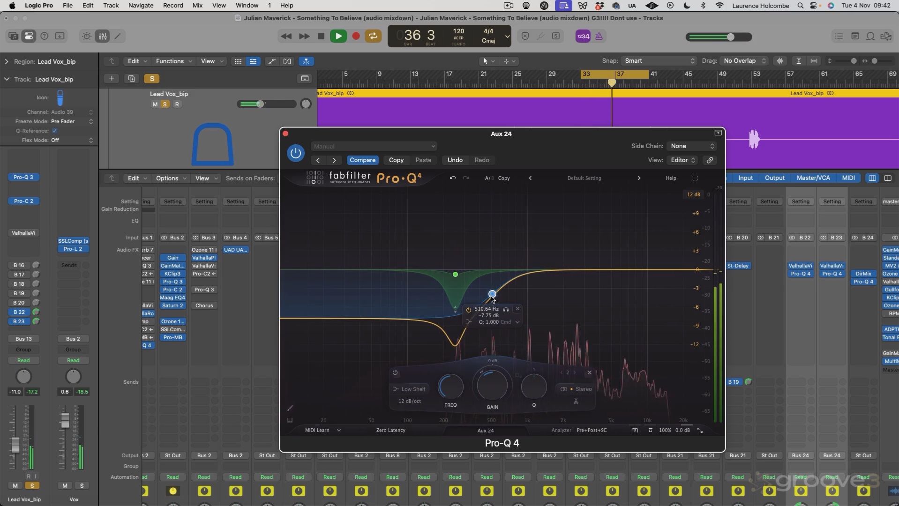Bypass the plug-in with blue power button

coord(295,153)
